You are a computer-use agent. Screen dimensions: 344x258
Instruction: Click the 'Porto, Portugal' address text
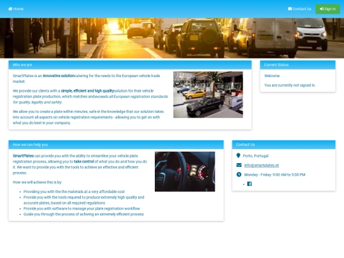[x=255, y=156]
